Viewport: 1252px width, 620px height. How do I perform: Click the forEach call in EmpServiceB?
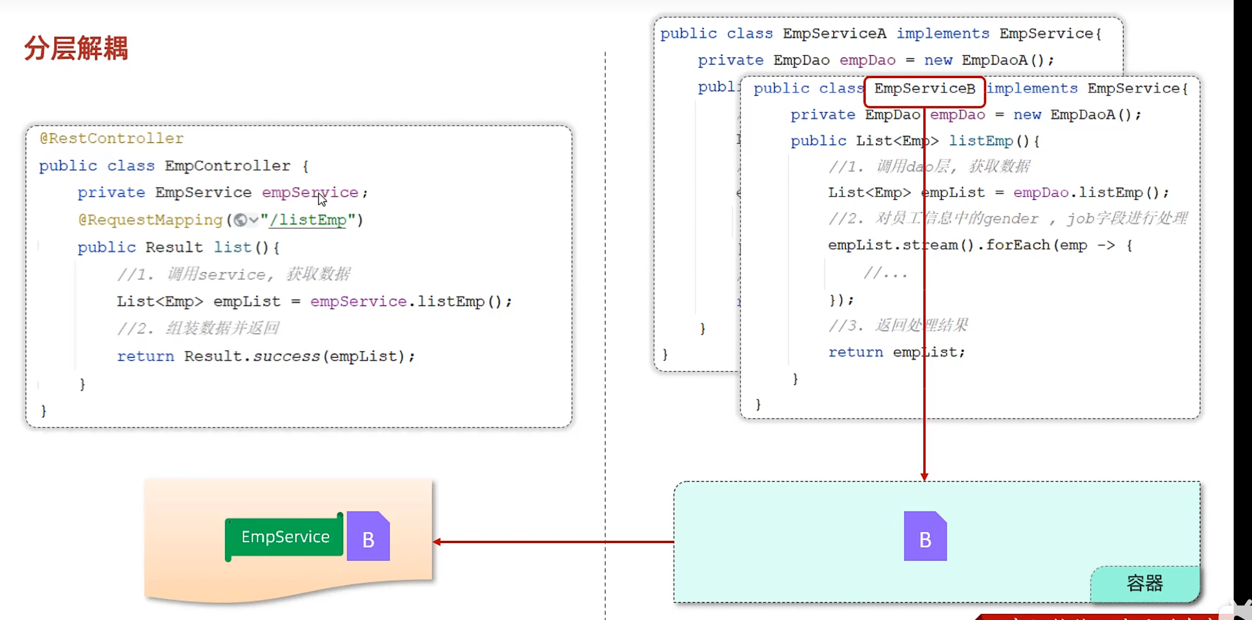click(1018, 245)
